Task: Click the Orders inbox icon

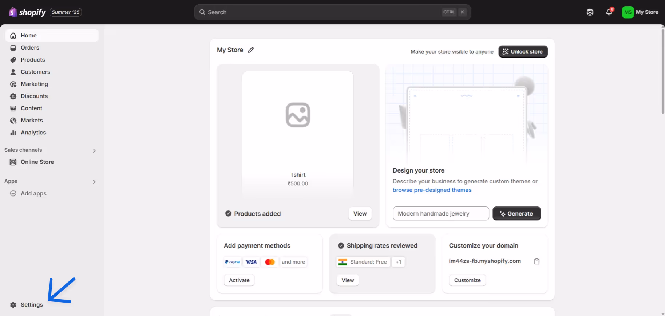Action: point(13,48)
